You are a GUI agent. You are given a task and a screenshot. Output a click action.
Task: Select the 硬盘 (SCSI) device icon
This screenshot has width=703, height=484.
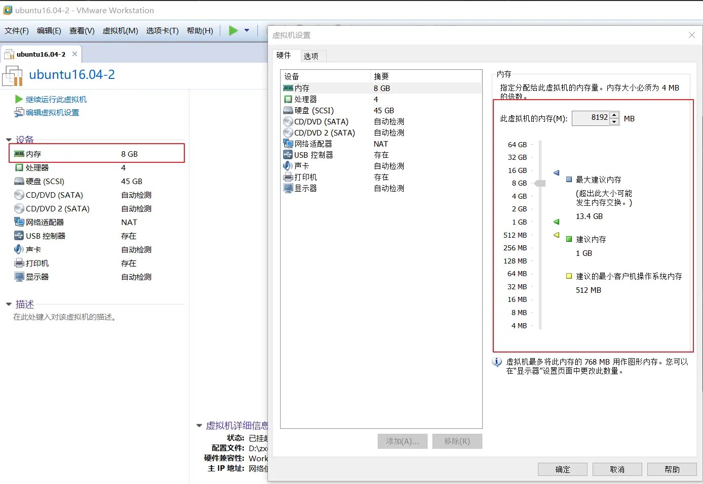click(288, 110)
